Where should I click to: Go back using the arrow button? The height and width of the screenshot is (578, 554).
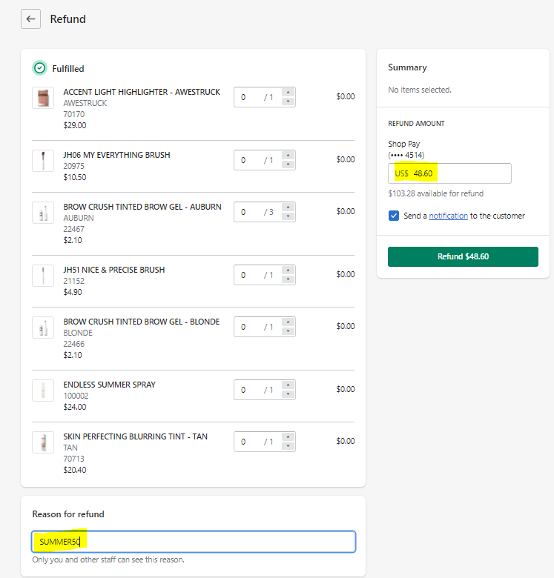[30, 19]
